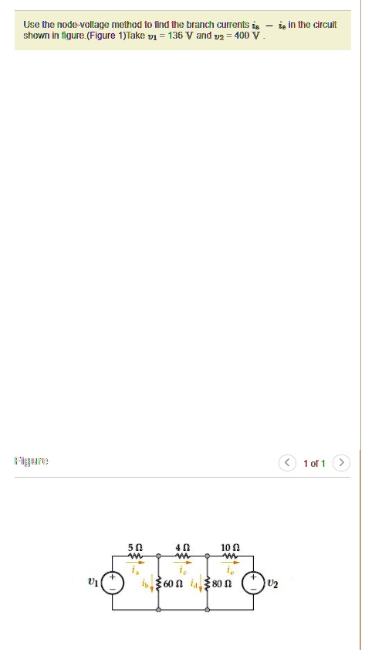Click the i_d downward current arrow
This screenshot has width=365, height=650.
(x=201, y=584)
